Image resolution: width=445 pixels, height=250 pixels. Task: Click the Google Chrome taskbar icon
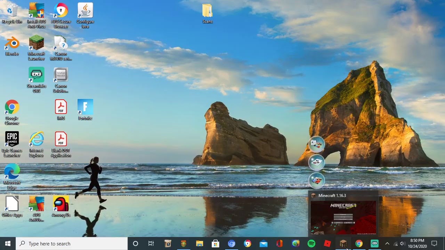click(x=359, y=244)
